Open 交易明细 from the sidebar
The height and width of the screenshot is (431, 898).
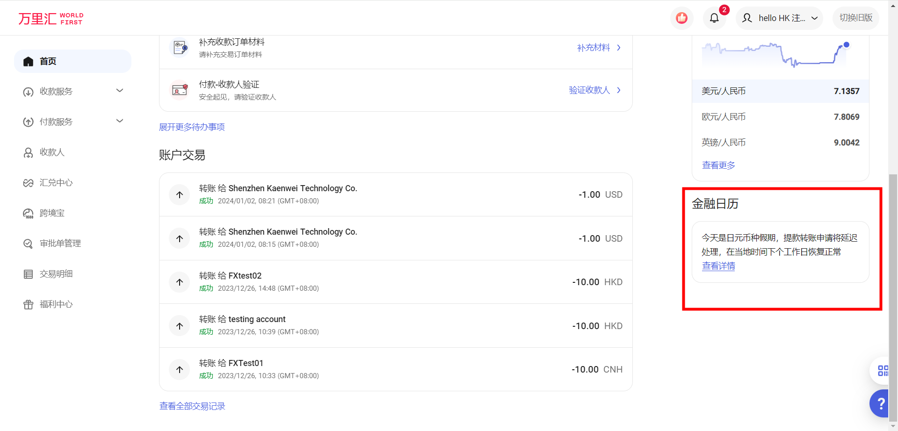pos(56,274)
